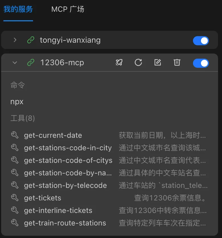Turn off the 12306-mcp service switch
This screenshot has width=222, height=238.
[201, 63]
